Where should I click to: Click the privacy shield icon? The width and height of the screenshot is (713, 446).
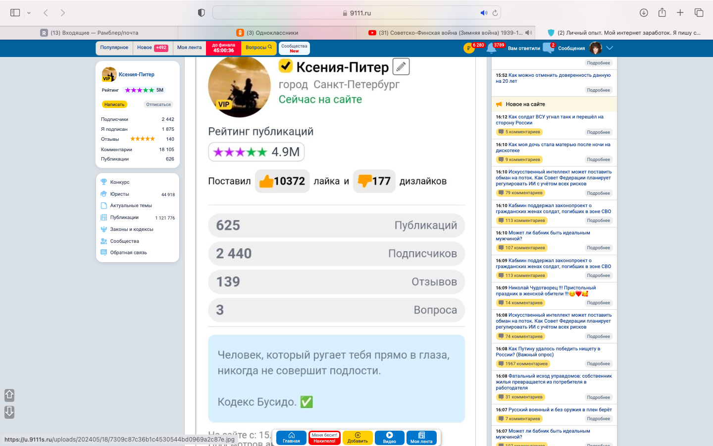pyautogui.click(x=201, y=13)
